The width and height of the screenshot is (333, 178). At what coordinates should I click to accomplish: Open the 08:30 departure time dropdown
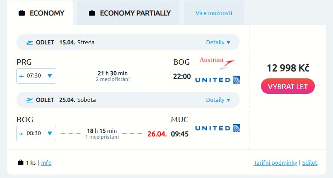[x=36, y=133]
